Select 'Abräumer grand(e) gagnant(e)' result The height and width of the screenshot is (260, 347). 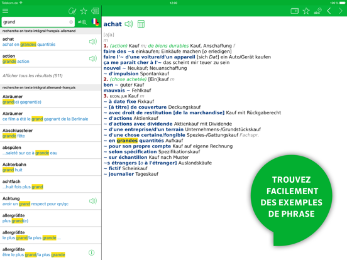(51, 99)
